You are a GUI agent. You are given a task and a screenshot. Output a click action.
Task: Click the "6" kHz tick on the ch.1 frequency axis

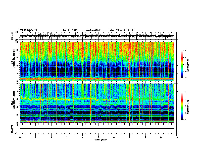click(x=17, y=58)
